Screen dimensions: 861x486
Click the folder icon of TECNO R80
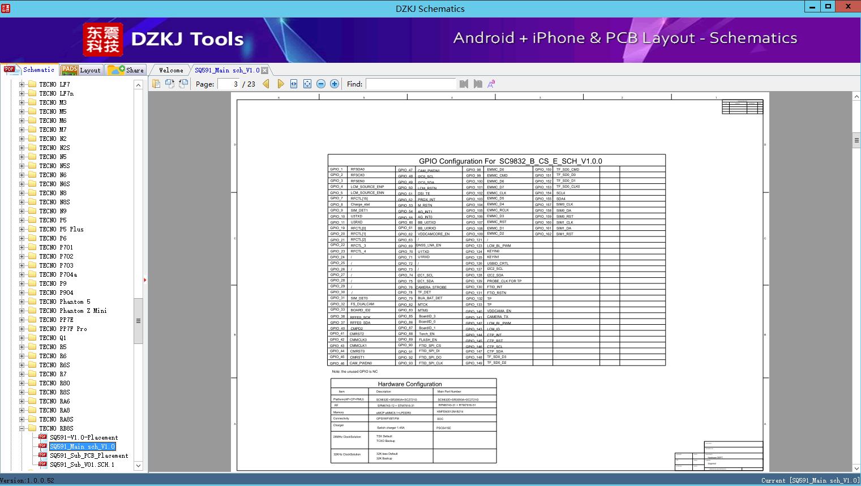[x=32, y=383]
